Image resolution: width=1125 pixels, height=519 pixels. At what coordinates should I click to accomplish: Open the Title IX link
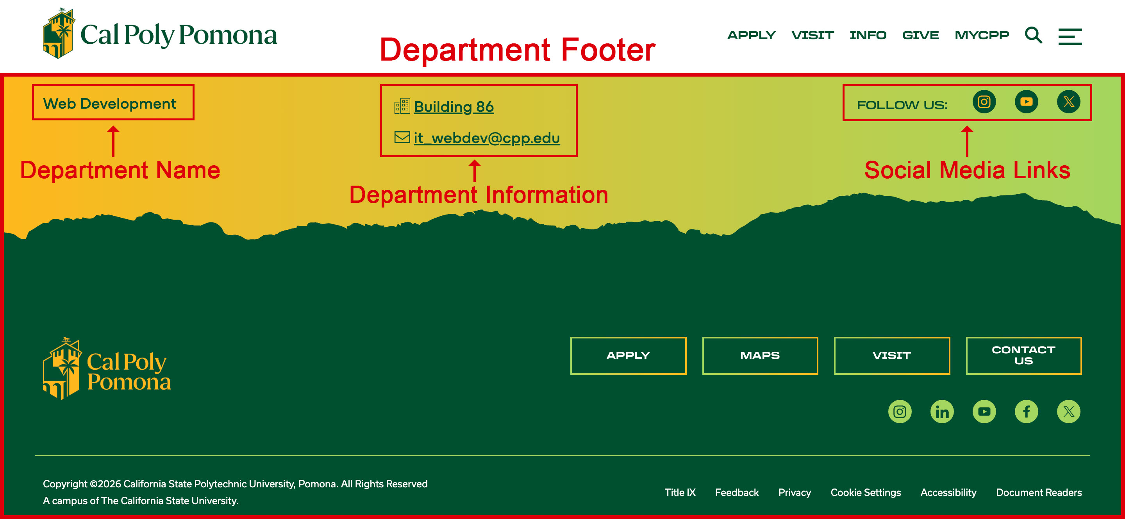tap(680, 492)
